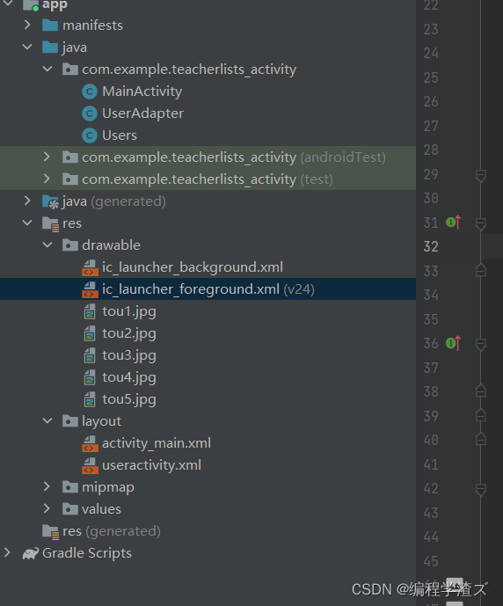Click line number 44 in gutter
503x606 pixels.
[x=431, y=537]
